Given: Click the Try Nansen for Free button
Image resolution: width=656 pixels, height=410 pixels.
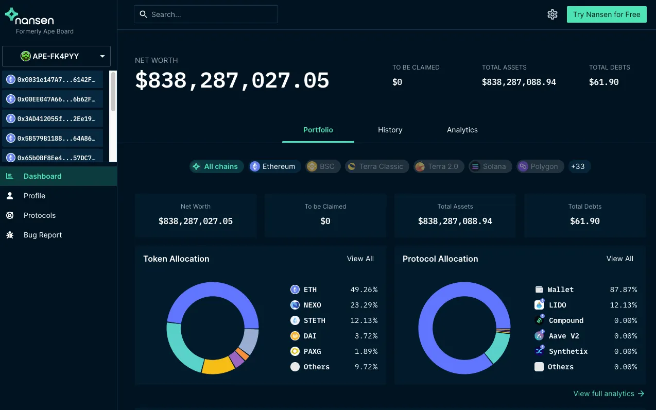Looking at the screenshot, I should click(607, 14).
